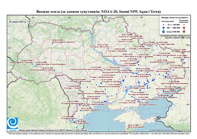Click the Ukrainian Hydrometeorological Institute caption
Screen dimensions: 197x139
[53, 130]
